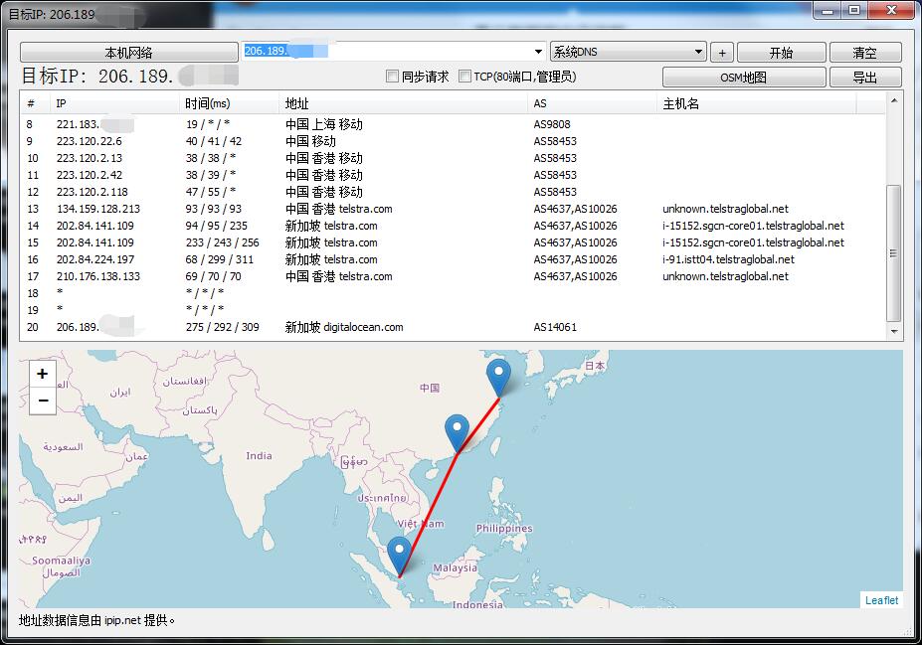Click the map marker over Singapore
This screenshot has width=922, height=645.
click(399, 556)
